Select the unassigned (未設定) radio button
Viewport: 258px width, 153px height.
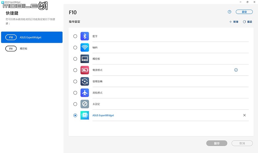75,104
